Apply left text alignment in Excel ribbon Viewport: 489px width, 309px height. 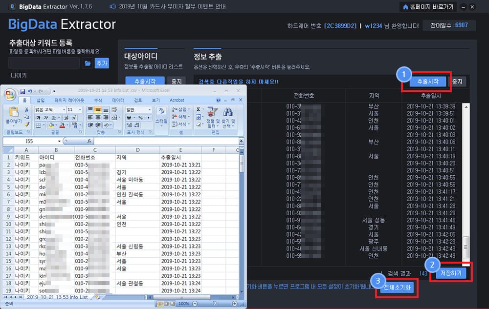[90, 117]
